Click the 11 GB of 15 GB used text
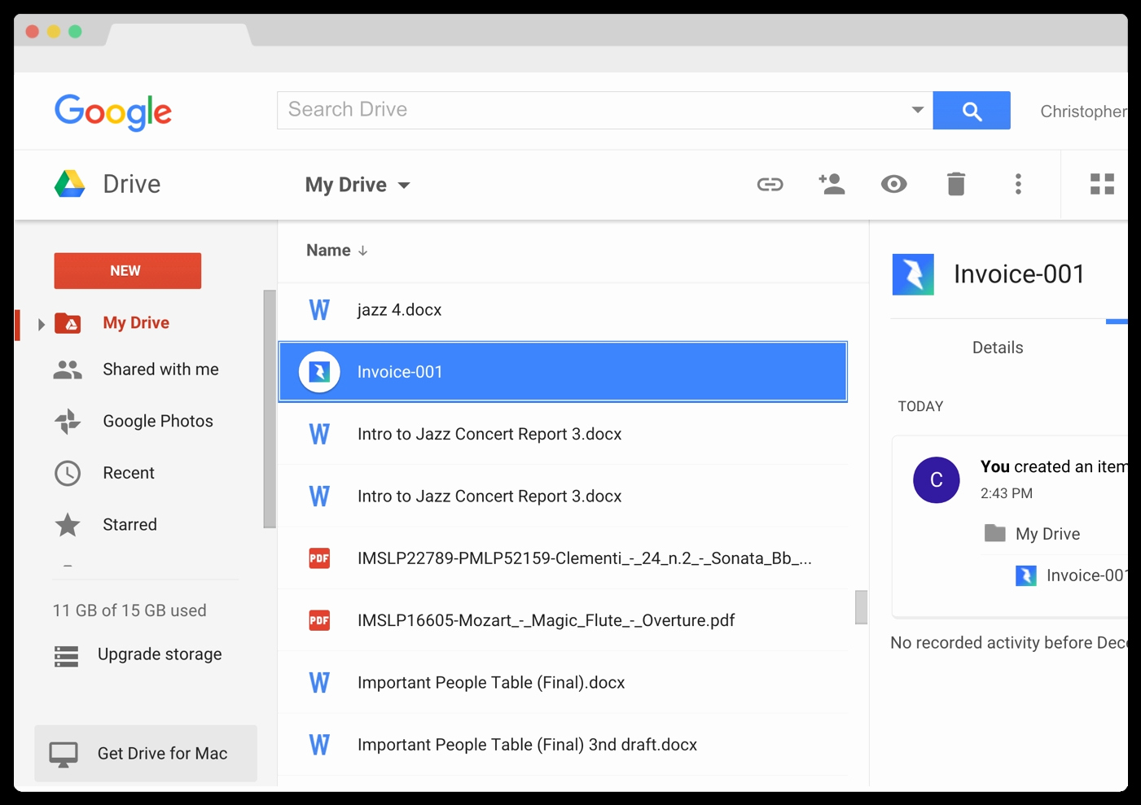This screenshot has width=1141, height=805. 129,610
